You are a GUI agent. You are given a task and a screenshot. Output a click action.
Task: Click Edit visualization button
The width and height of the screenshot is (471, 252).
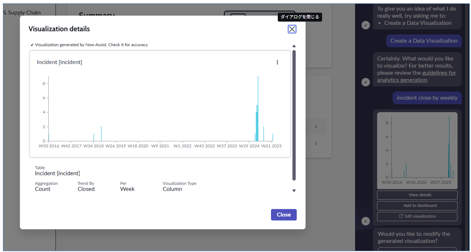point(417,216)
